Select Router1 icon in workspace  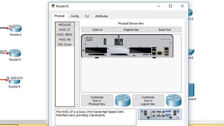16,28
